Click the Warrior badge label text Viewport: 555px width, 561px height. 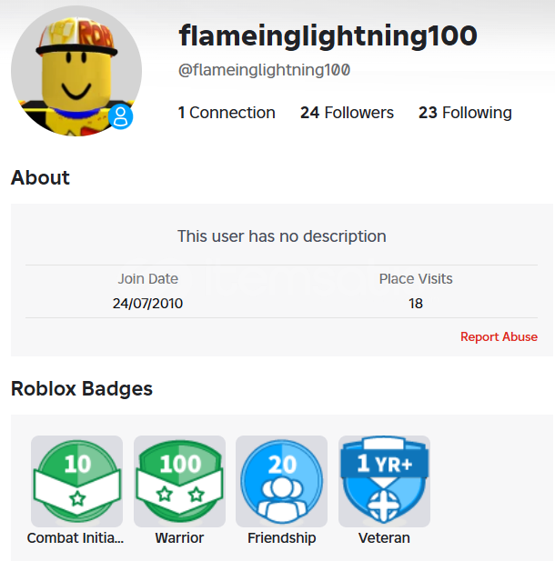tap(179, 538)
